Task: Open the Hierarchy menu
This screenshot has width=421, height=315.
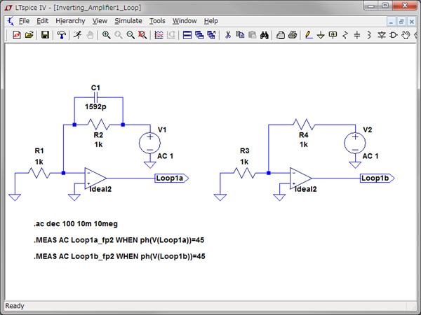Action: click(x=69, y=21)
